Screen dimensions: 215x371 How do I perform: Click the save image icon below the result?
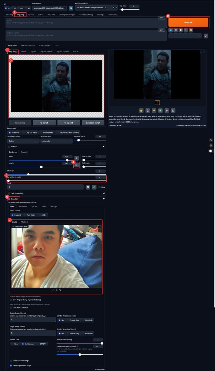point(147,110)
